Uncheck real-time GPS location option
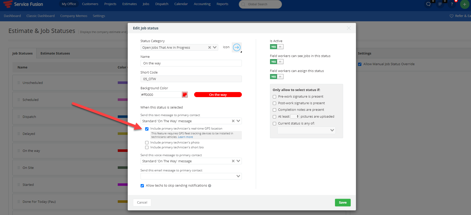471x215 pixels. [x=147, y=129]
